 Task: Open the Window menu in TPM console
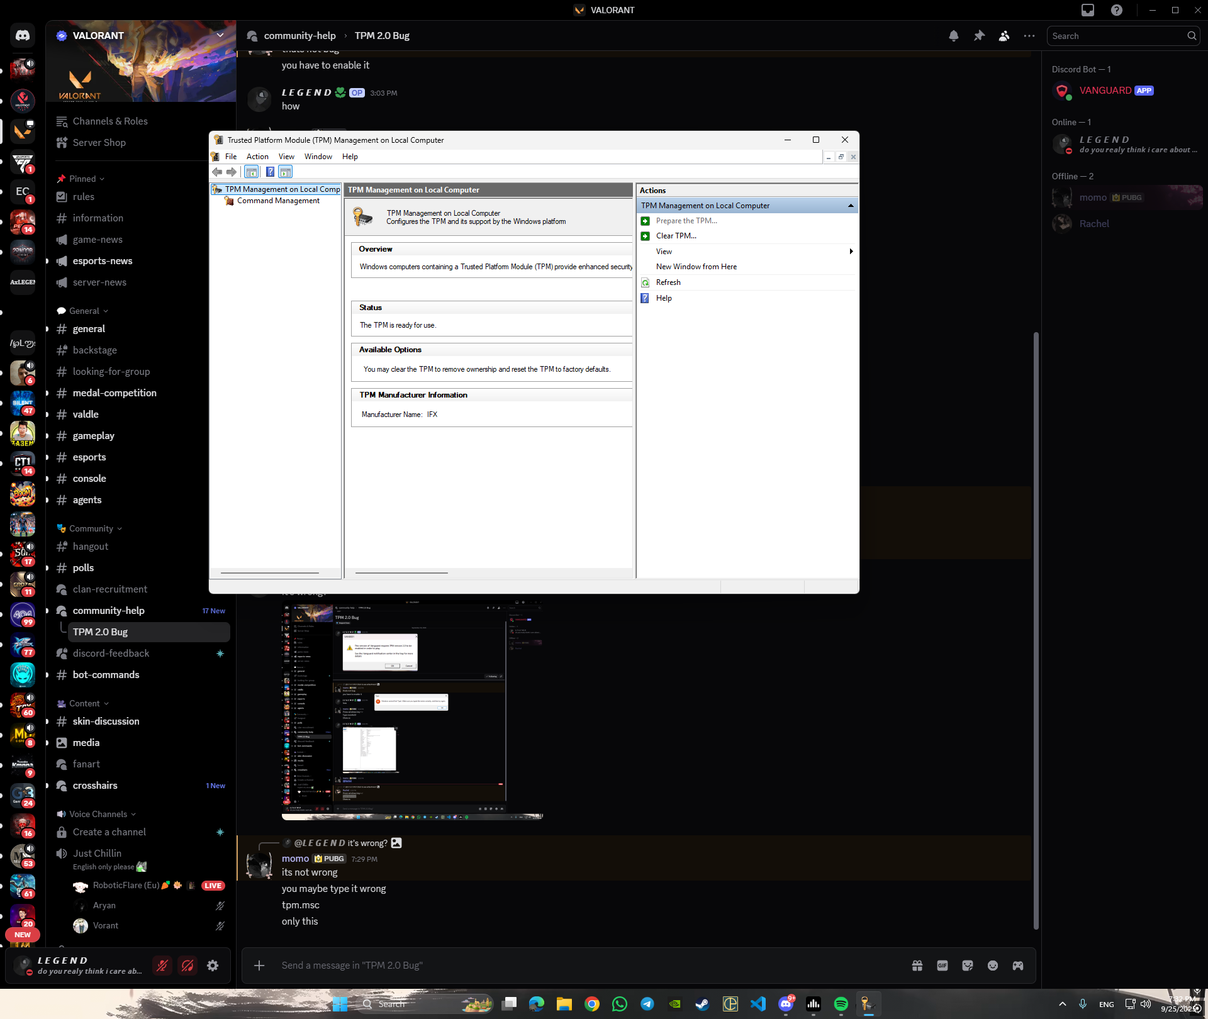[318, 157]
